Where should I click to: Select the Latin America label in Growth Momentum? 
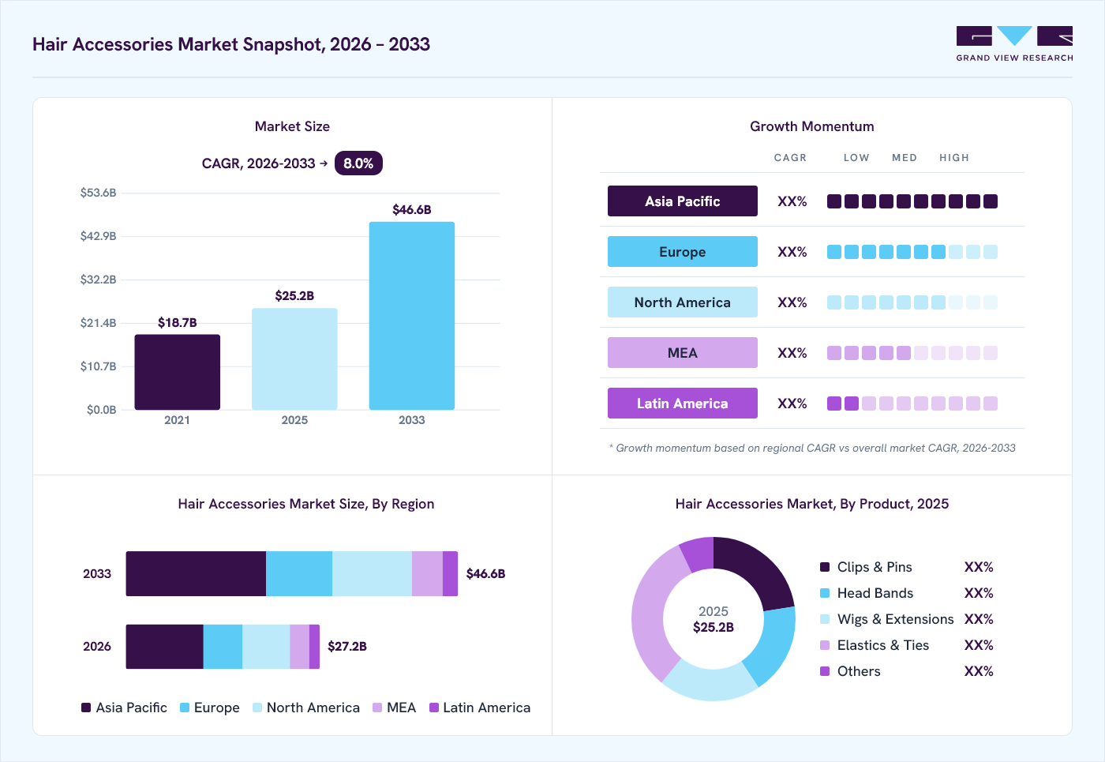point(683,404)
